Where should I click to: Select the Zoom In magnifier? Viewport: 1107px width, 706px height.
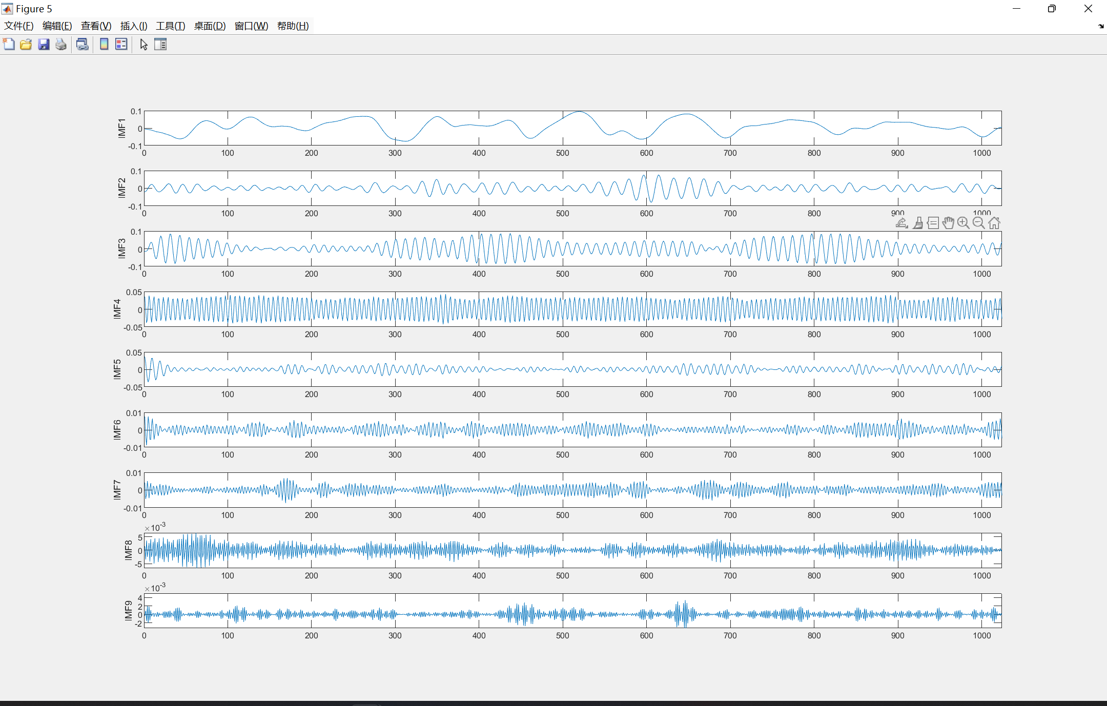click(963, 223)
